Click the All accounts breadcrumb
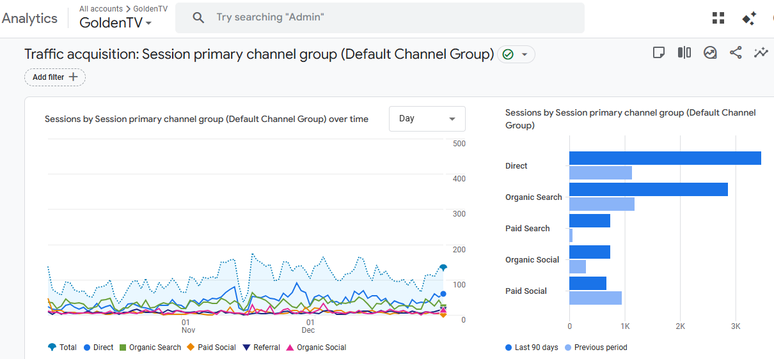 tap(101, 9)
